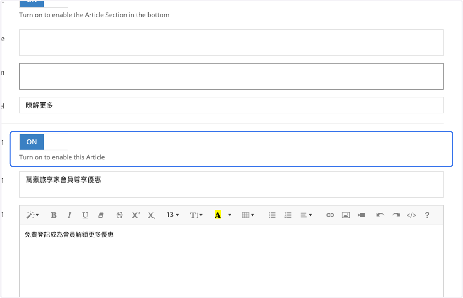463x298 pixels.
Task: Click the empty field with dark border
Action: pos(231,76)
